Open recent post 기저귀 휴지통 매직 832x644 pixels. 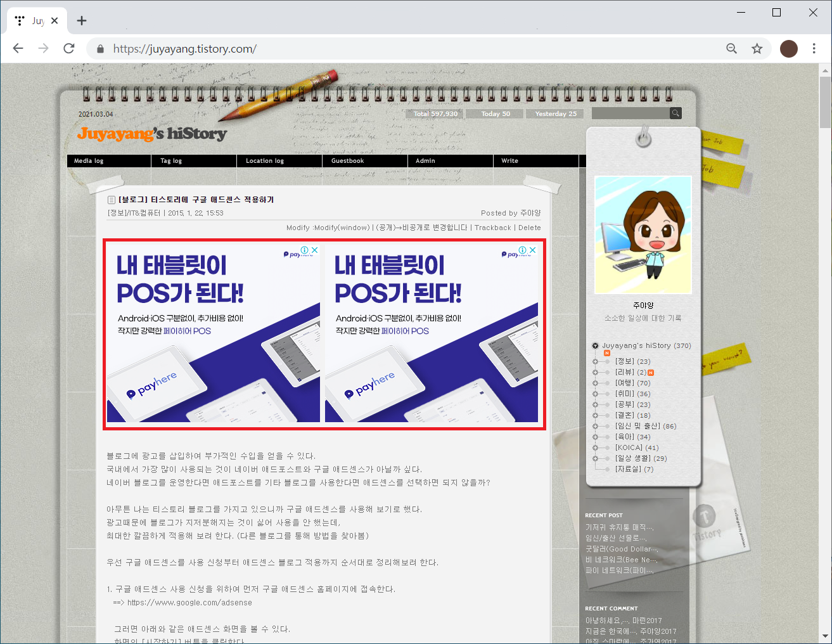coord(619,527)
